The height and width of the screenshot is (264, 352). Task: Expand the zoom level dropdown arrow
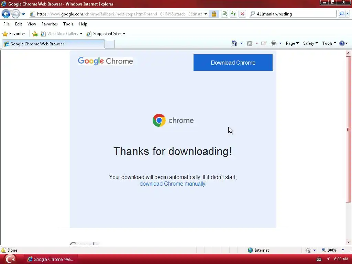tap(343, 250)
